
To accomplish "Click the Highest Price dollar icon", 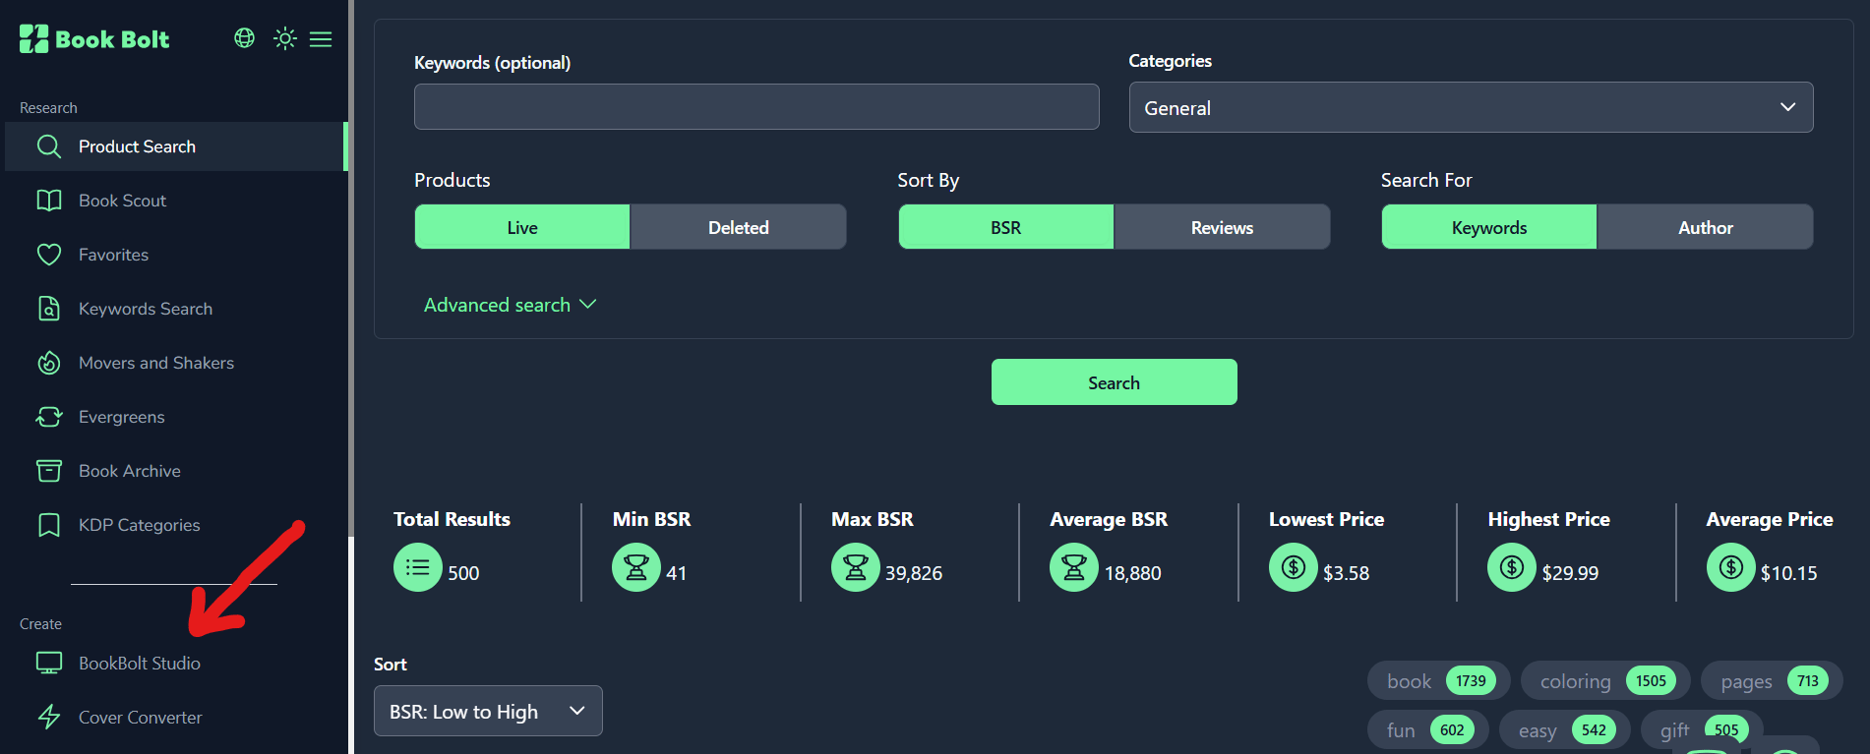I will point(1512,567).
